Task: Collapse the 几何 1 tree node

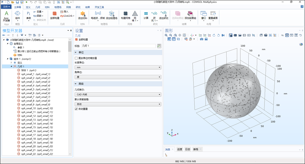Action: tap(12, 66)
